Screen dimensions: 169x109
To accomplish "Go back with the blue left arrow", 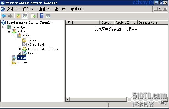I will tap(4, 16).
